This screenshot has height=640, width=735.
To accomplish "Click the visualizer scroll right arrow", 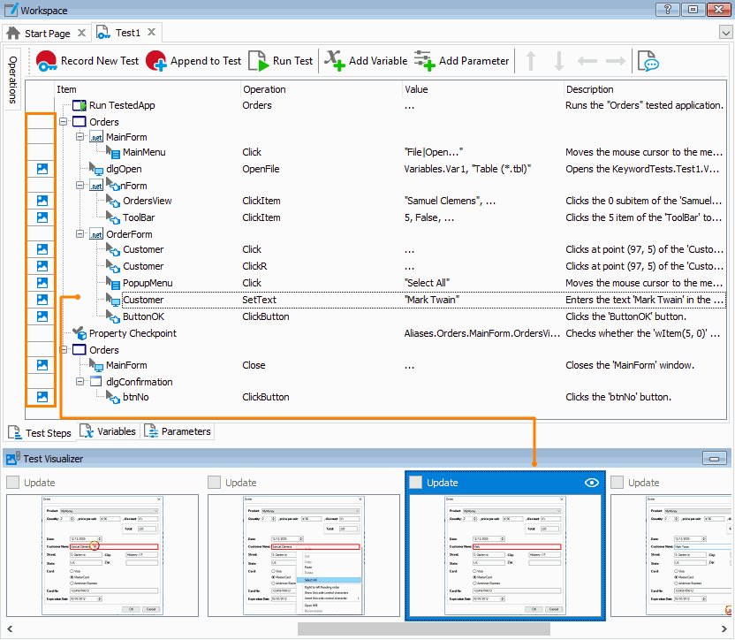I will tap(724, 629).
